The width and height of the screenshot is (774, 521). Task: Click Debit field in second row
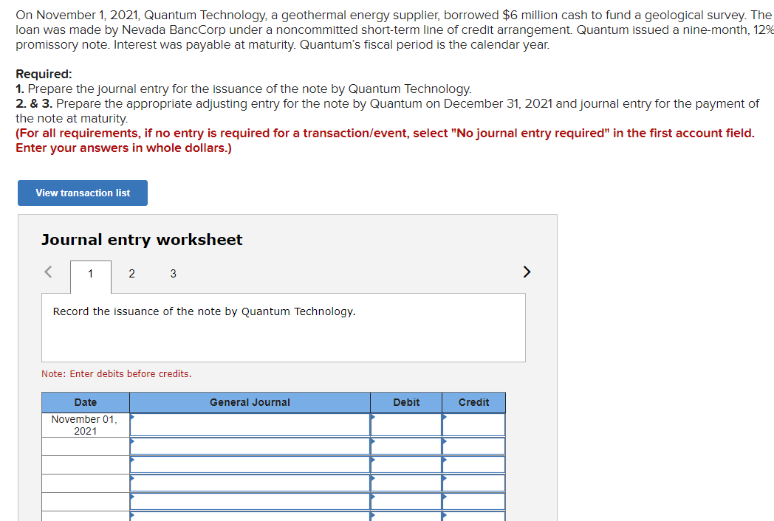406,446
